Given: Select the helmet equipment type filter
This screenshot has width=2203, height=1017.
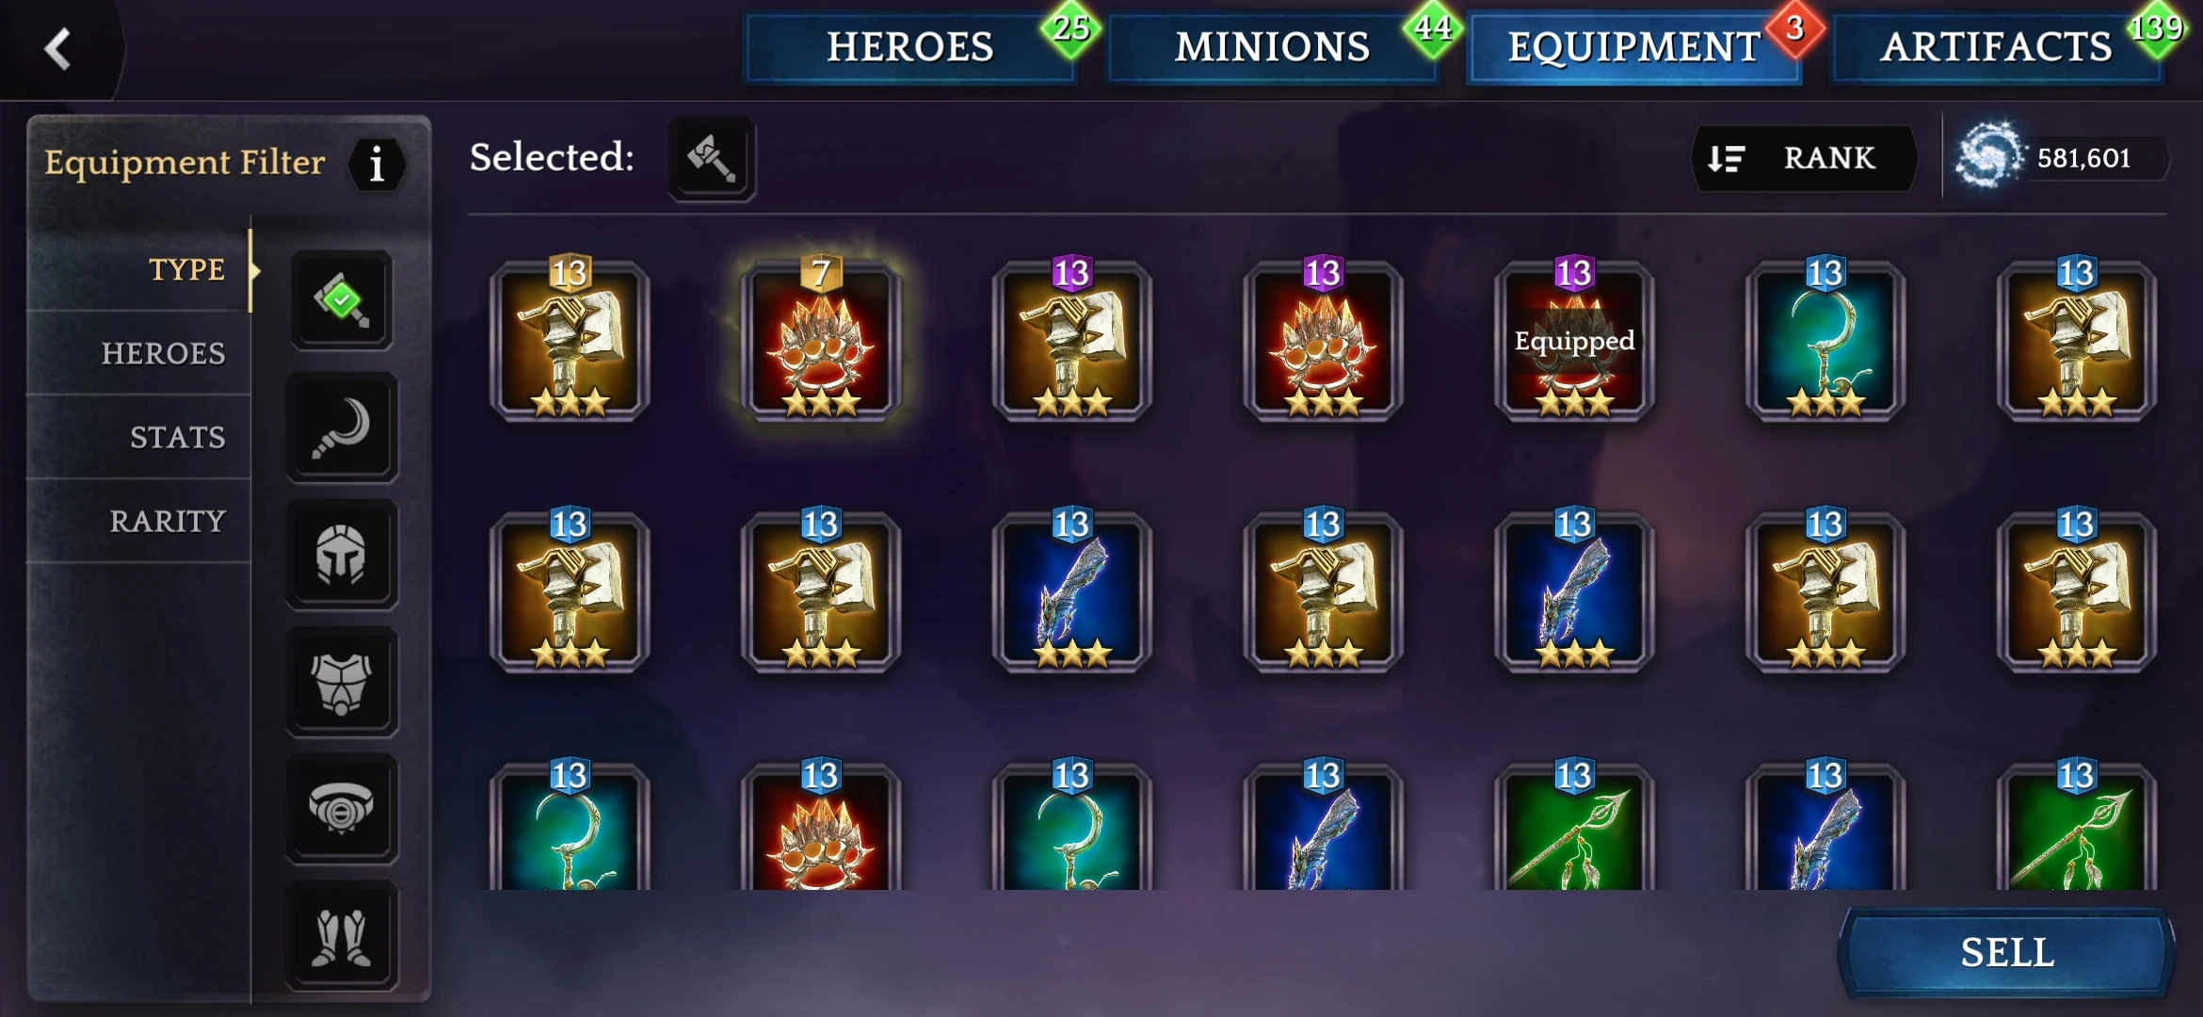Looking at the screenshot, I should click(342, 555).
